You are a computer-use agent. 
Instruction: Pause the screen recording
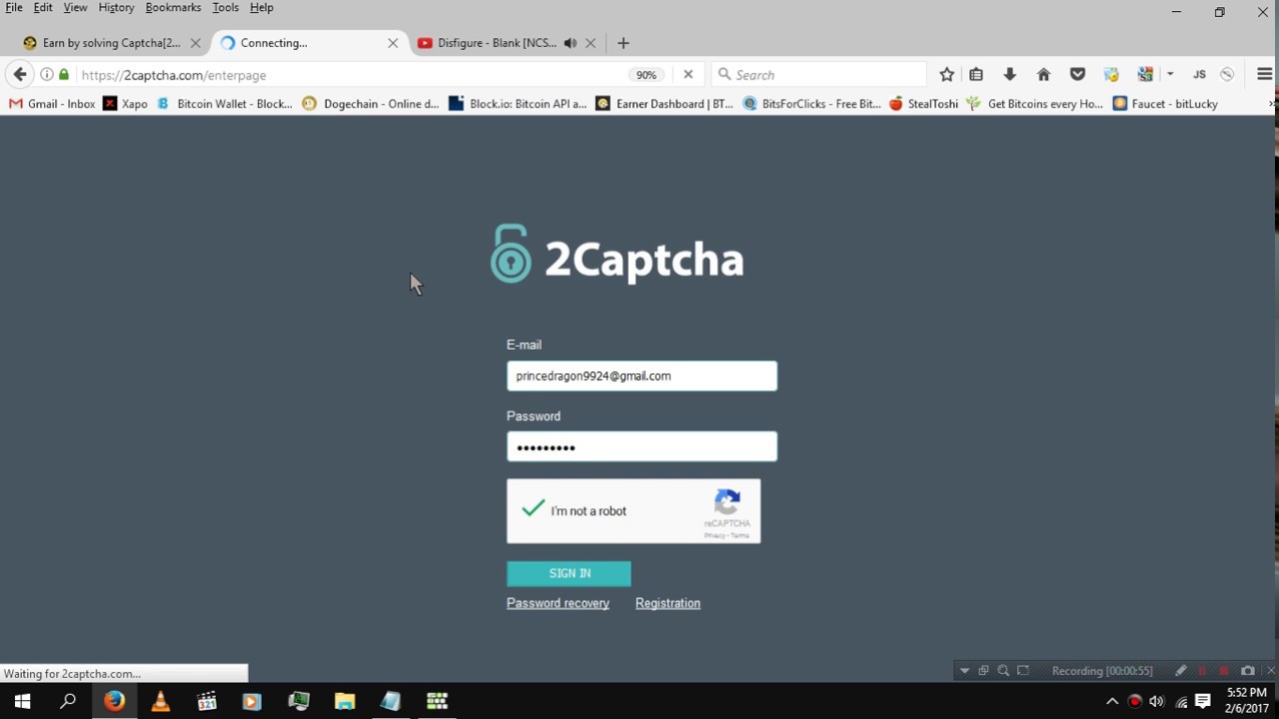click(1202, 671)
